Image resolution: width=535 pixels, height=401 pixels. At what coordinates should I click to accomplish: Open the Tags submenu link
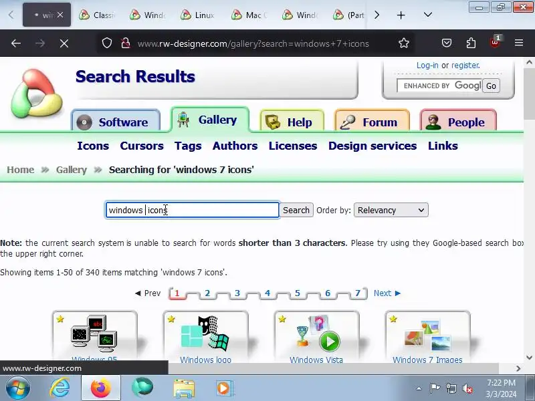188,146
